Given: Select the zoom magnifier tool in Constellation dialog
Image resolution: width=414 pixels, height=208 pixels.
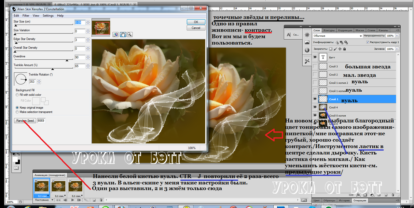Looking at the screenshot, I should [x=129, y=34].
